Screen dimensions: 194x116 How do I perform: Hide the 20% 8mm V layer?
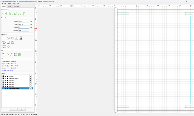coord(5,80)
